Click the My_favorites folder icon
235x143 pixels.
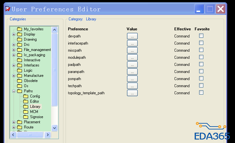point(20,29)
